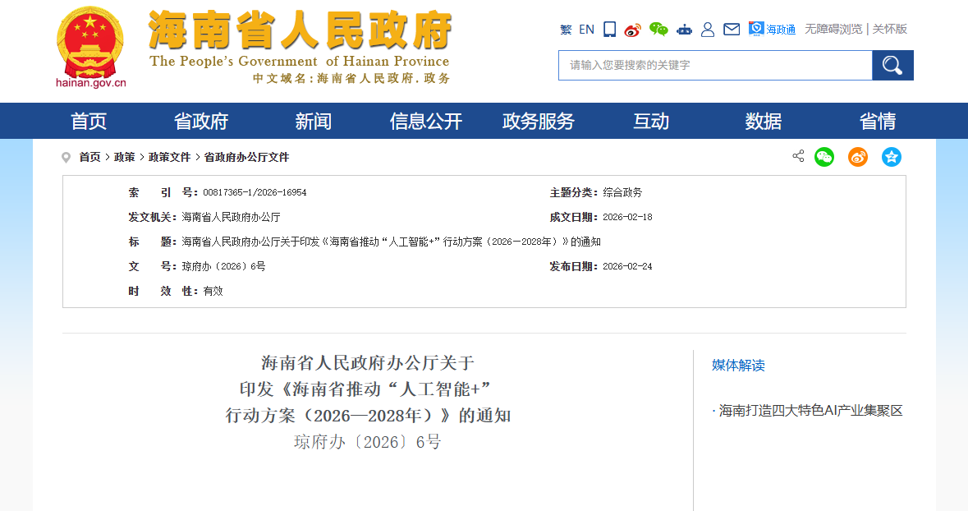Viewport: 968px width, 511px height.
Task: Click the blue Qzone star share icon
Action: (892, 156)
